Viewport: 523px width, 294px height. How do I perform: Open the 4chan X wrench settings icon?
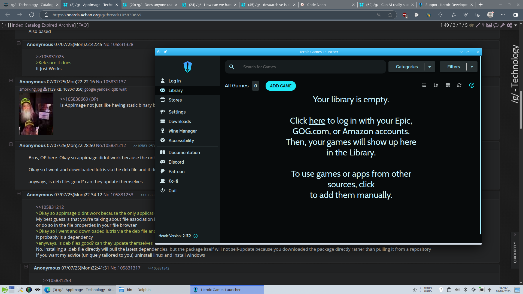point(503,25)
